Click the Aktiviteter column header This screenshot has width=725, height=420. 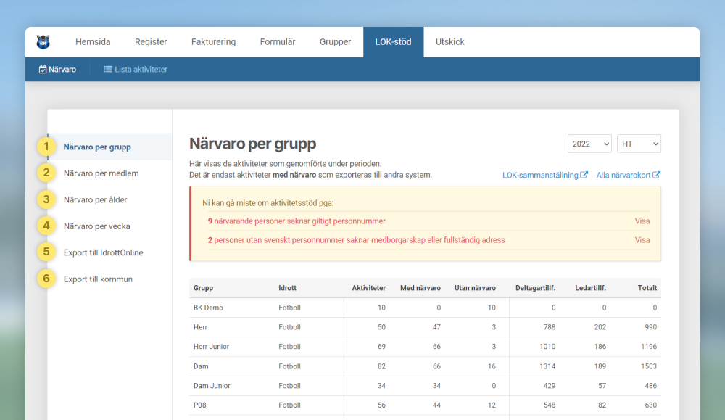[368, 288]
